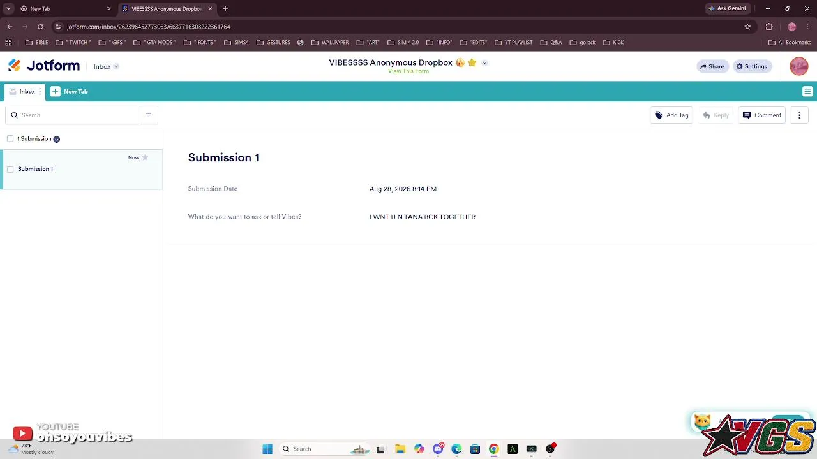Tick the Submission 1 checkbox
Image resolution: width=817 pixels, height=459 pixels.
[x=10, y=170]
